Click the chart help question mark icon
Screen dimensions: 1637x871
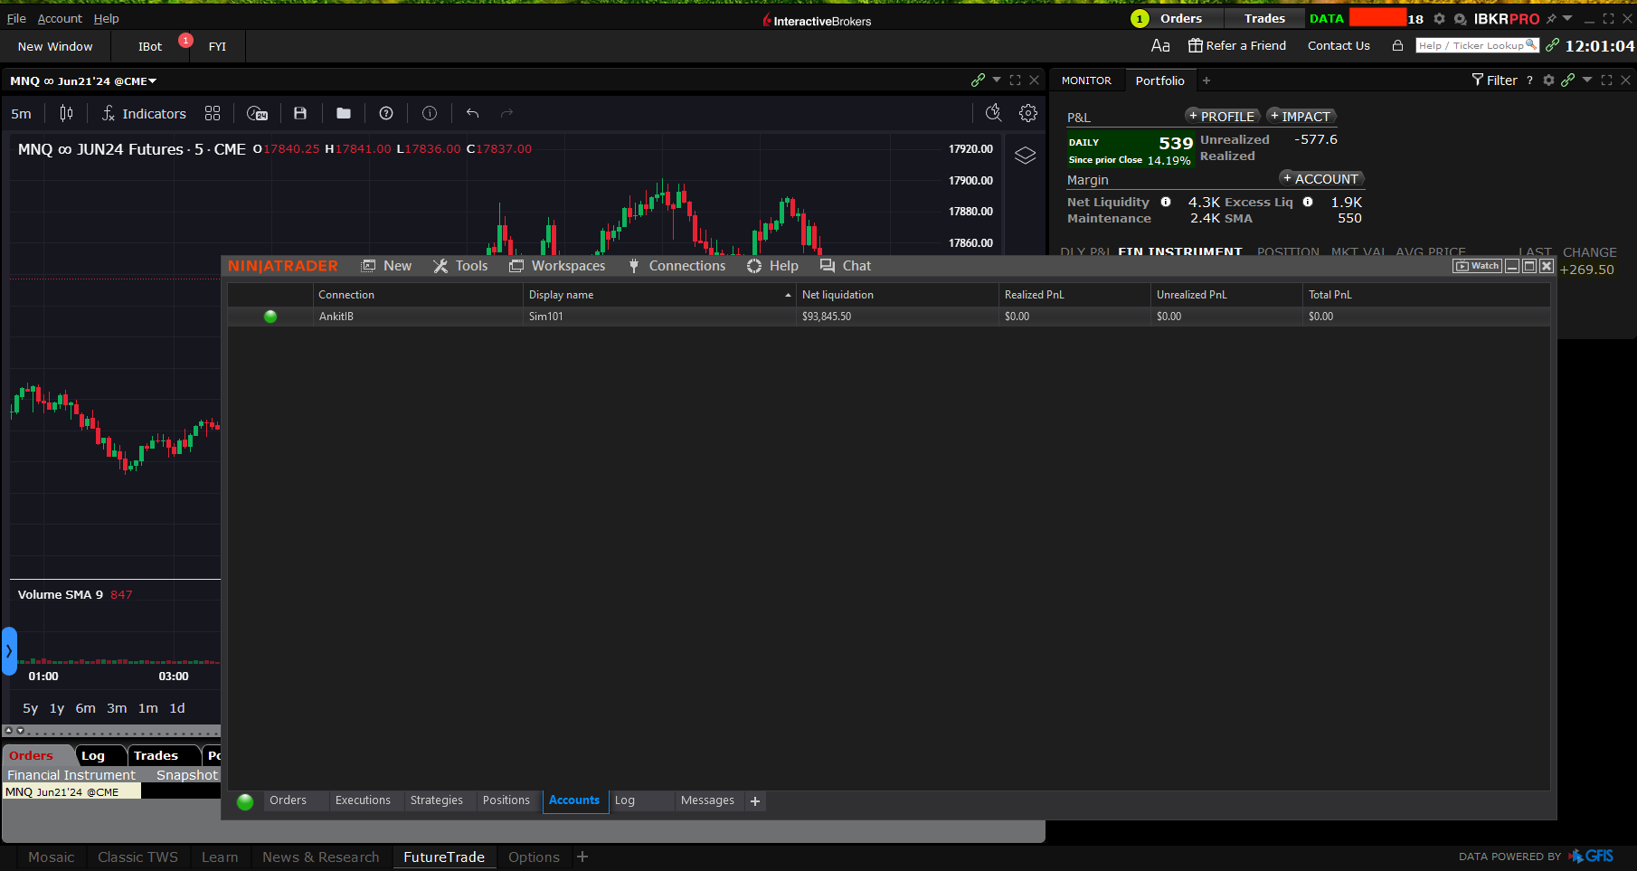pyautogui.click(x=386, y=113)
